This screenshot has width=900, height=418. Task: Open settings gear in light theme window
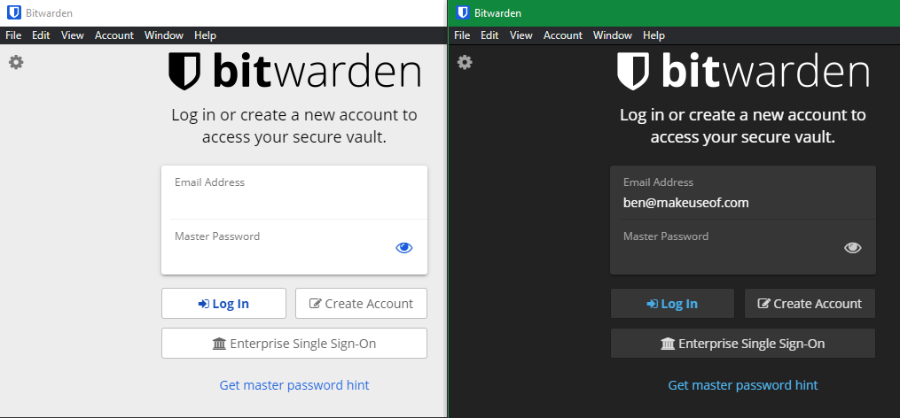click(15, 62)
